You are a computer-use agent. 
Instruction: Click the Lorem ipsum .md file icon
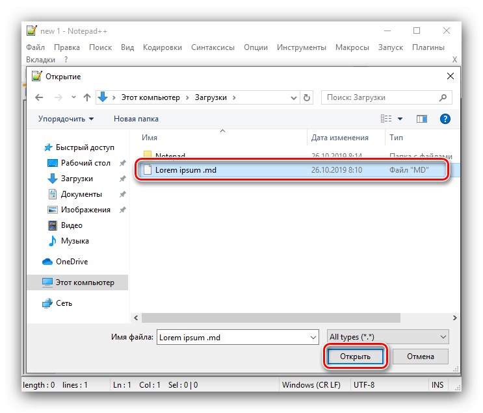(148, 170)
